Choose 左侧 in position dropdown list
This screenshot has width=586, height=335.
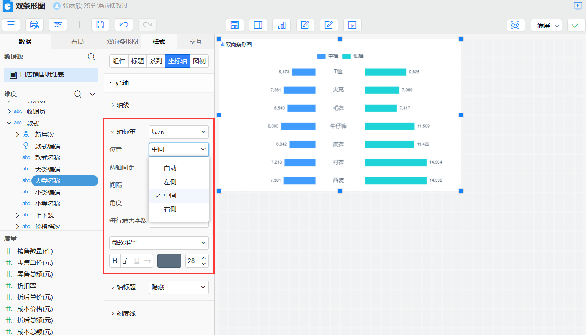[170, 182]
